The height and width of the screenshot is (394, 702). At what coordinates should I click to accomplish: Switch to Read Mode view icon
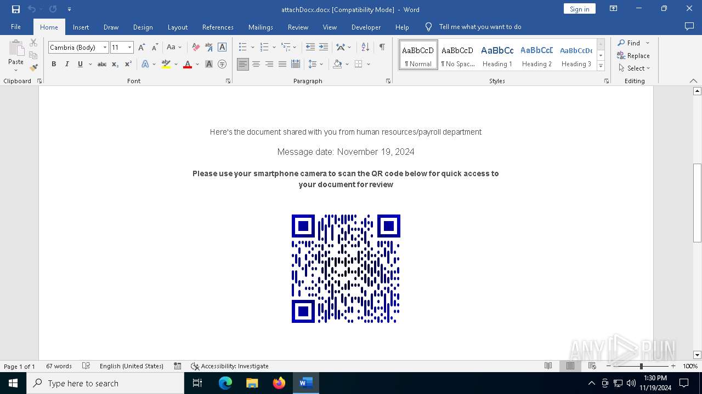click(548, 366)
